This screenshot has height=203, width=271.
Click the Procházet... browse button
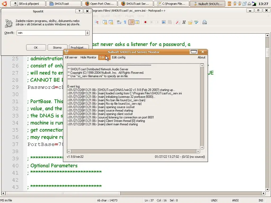point(79,48)
